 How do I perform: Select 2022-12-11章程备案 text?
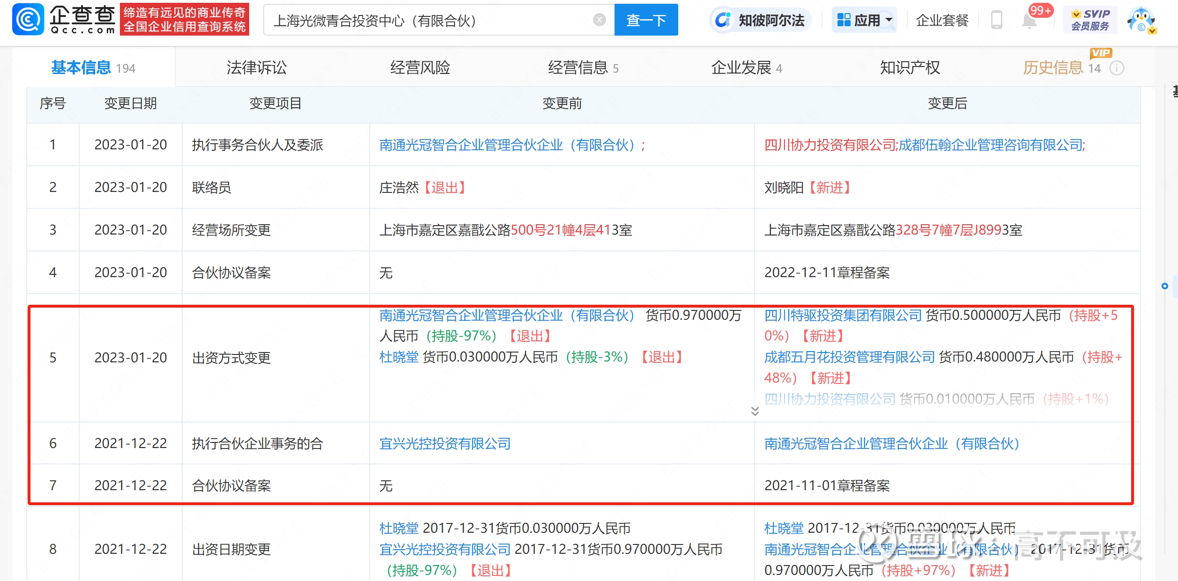[827, 273]
